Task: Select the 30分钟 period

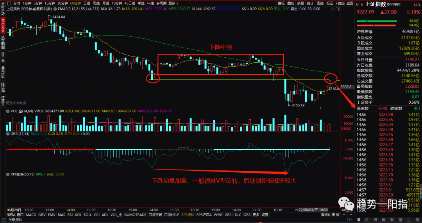Action: tap(63, 3)
